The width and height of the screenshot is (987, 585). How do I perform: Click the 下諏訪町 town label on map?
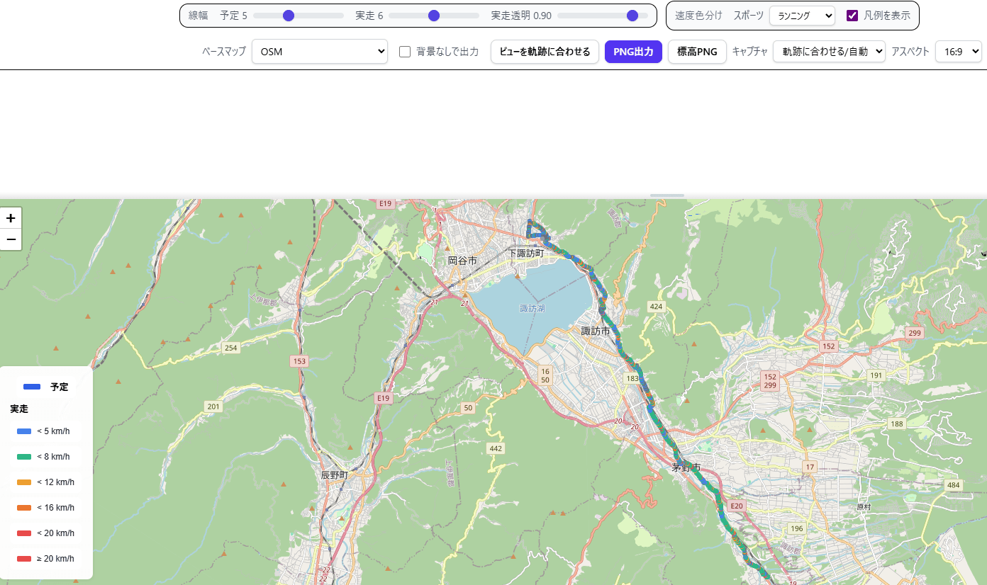(x=525, y=253)
